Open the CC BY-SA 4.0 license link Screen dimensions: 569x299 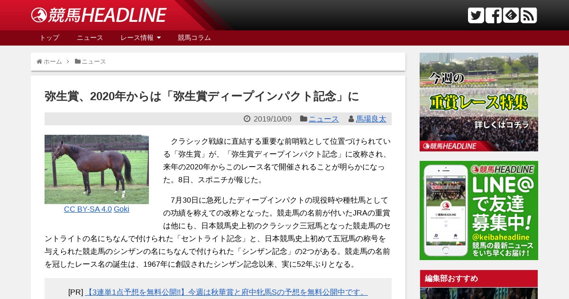click(88, 209)
